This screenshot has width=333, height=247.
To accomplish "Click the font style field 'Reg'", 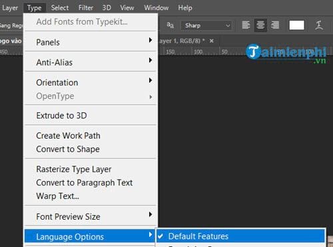I will click(11, 25).
